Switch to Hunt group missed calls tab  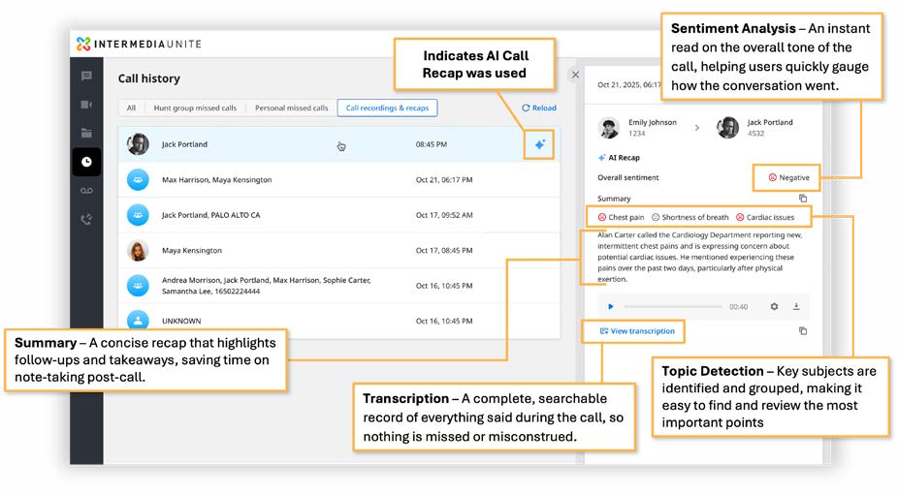pos(195,108)
